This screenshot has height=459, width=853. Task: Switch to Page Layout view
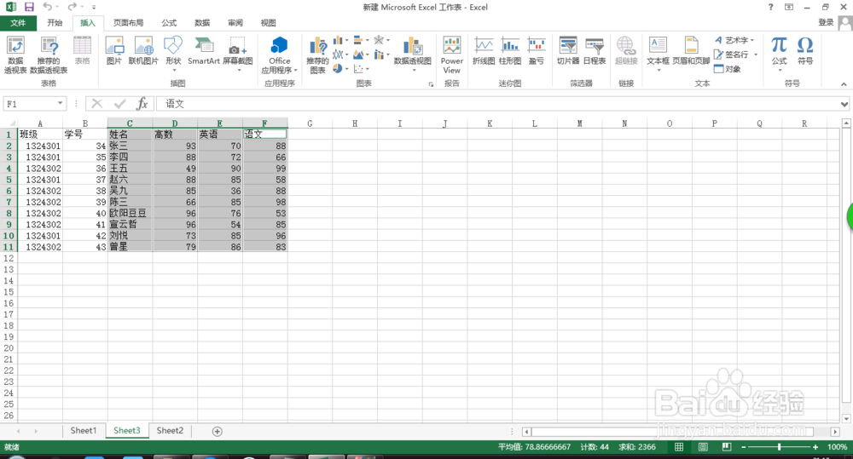703,447
